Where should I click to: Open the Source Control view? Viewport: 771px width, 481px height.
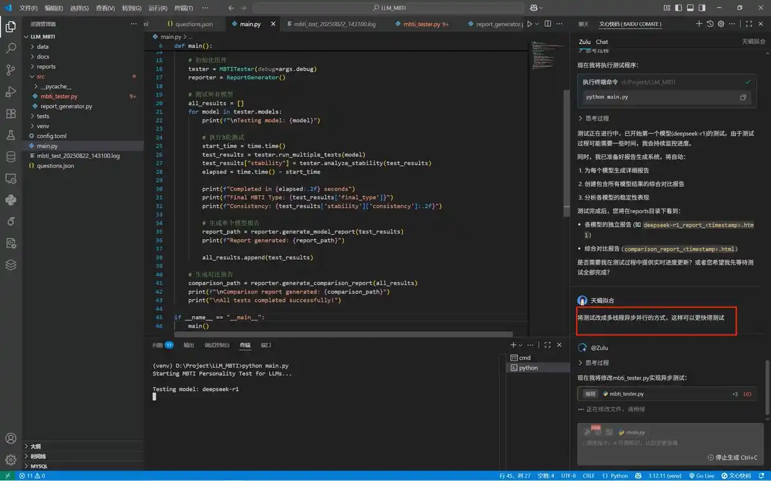coord(11,69)
